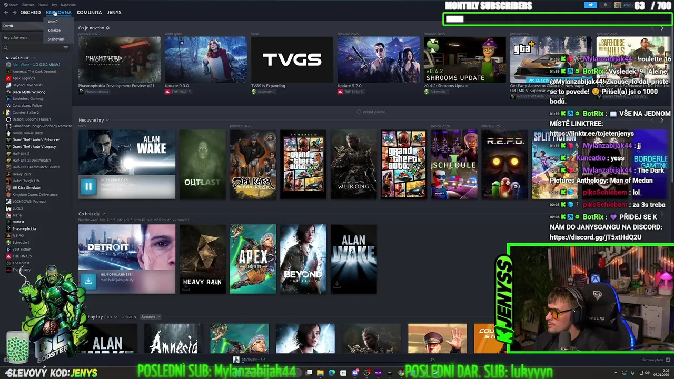Open the Přátelé menu
The image size is (674, 379).
tap(43, 5)
